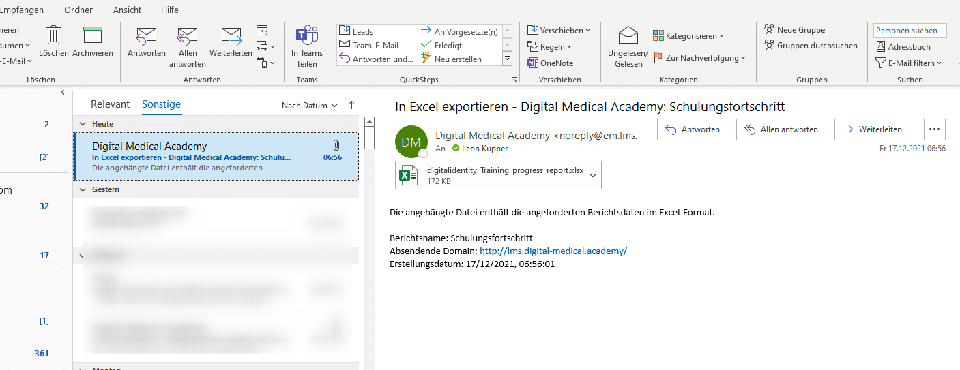Image resolution: width=960 pixels, height=370 pixels.
Task: Click Allen antworten in the ribbon
Action: pyautogui.click(x=188, y=46)
